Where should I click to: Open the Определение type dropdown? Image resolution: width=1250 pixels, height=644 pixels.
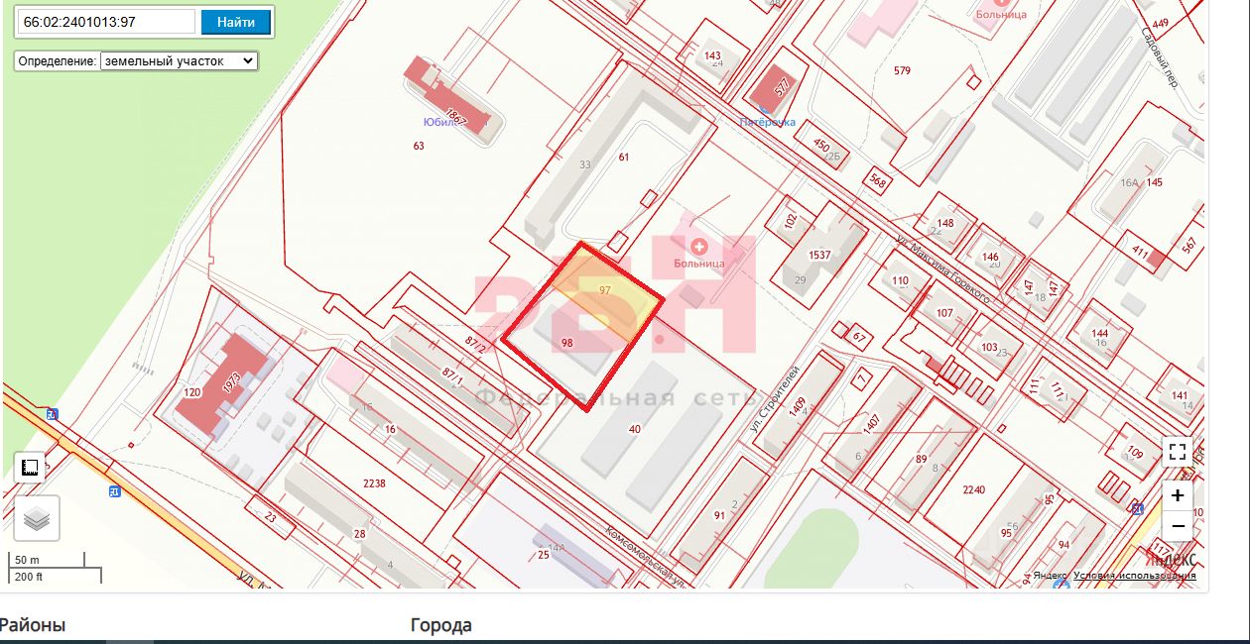point(179,60)
